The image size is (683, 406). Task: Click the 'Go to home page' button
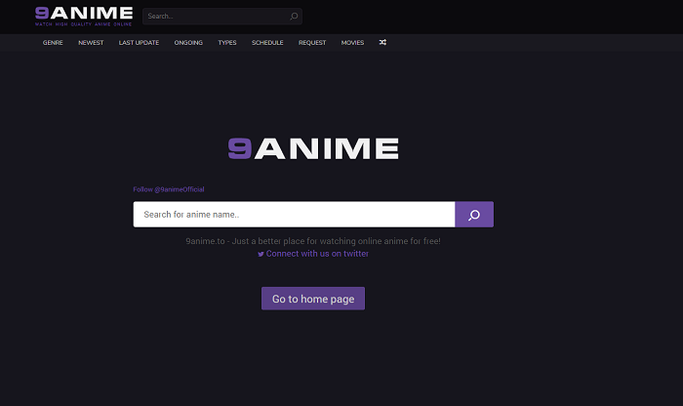pos(313,299)
